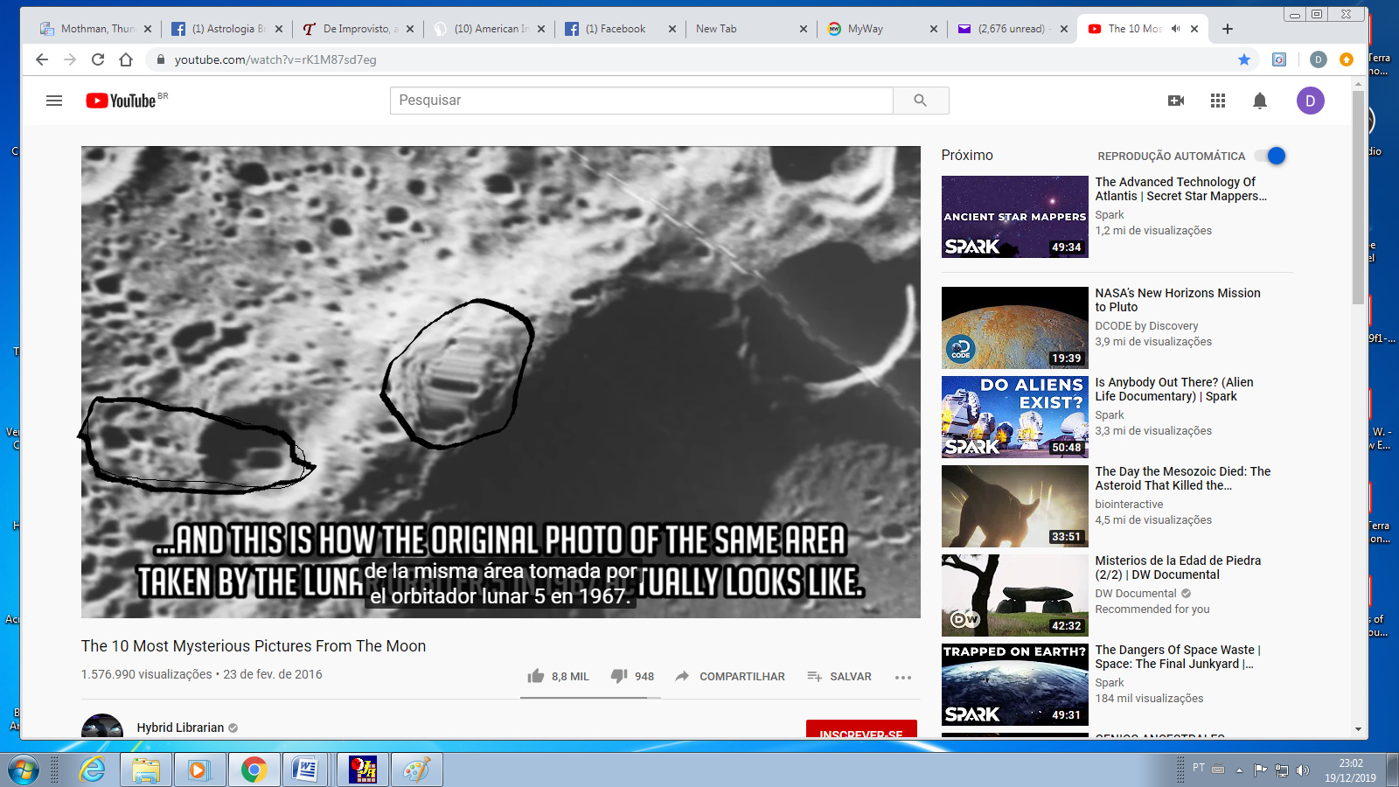
Task: Click in the Pesquisar search field
Action: tap(641, 101)
